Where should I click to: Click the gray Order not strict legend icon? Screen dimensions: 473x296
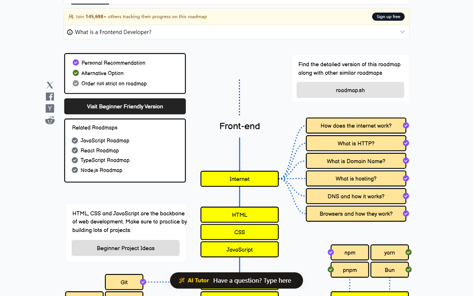pos(76,83)
